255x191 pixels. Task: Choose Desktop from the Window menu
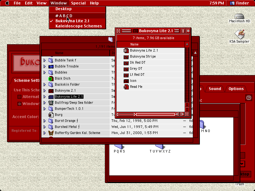[77, 9]
